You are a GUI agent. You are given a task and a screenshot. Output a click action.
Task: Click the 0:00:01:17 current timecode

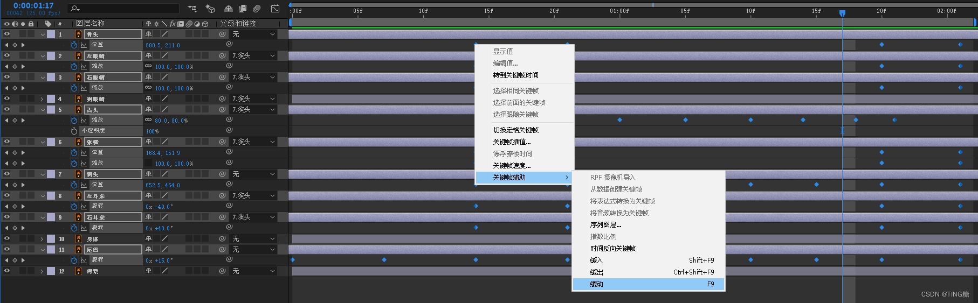tap(33, 5)
